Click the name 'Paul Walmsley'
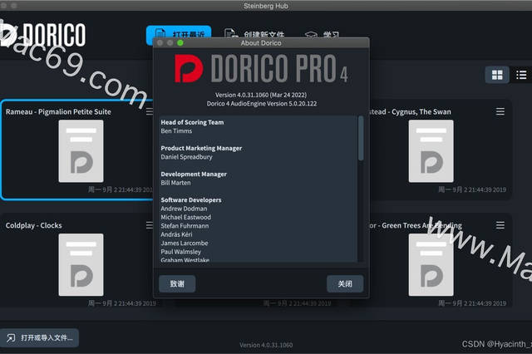532x354 pixels. tap(180, 252)
